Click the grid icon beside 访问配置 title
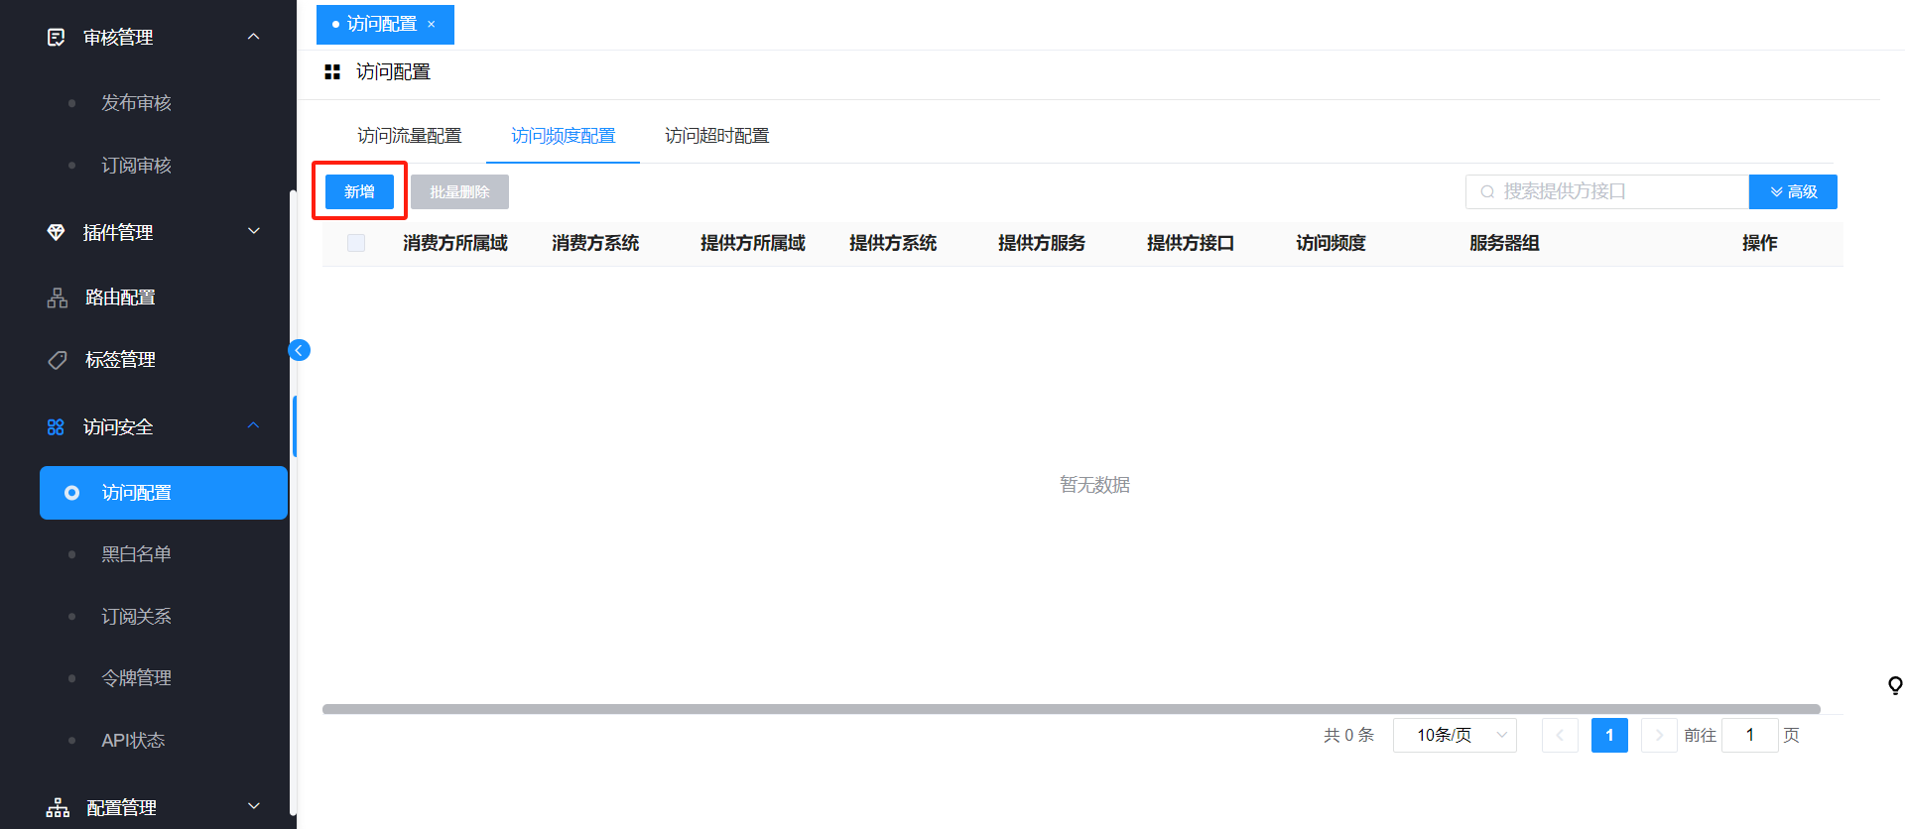 pos(332,72)
